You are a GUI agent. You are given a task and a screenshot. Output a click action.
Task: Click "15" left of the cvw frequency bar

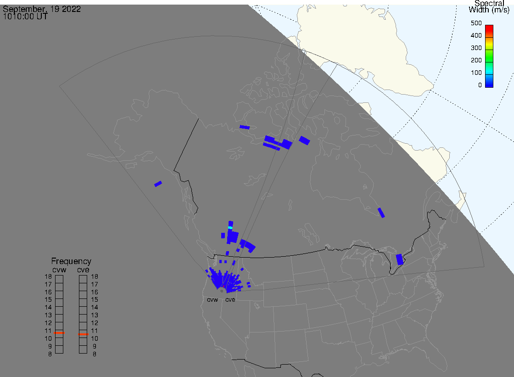(48, 299)
